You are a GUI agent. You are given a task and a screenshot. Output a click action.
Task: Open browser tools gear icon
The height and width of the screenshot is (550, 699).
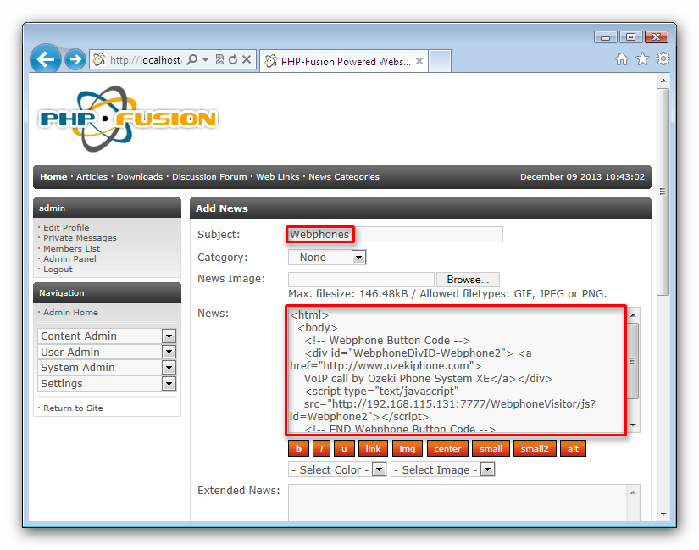tap(663, 59)
